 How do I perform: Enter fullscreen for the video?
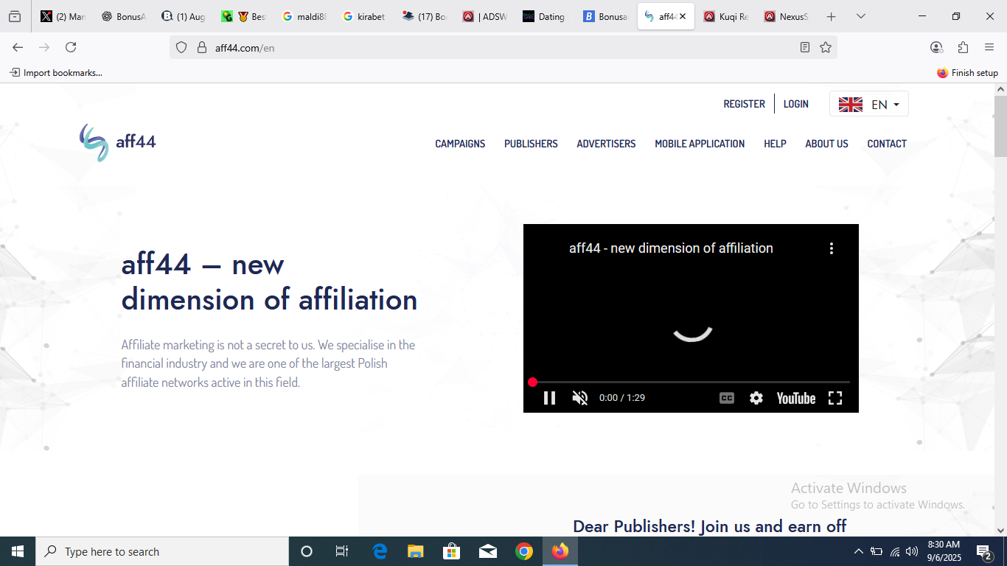point(835,398)
